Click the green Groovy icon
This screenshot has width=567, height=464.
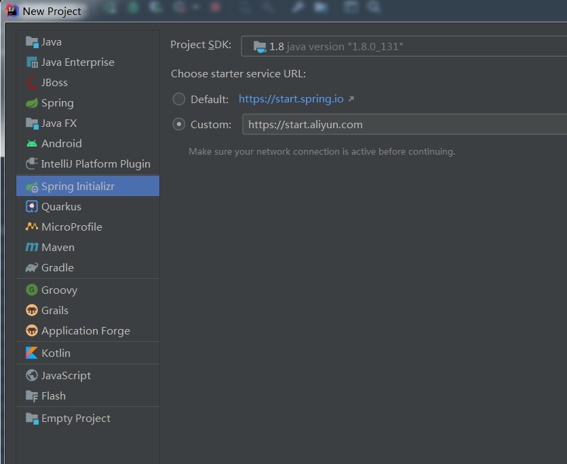click(x=32, y=290)
